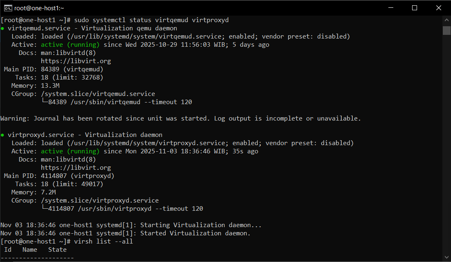Viewport: 451px width, 262px height.
Task: Click the "State" column header in virsh output
Action: 57,250
